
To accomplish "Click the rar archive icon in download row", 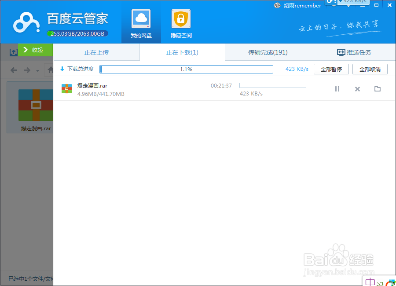I will pos(67,89).
